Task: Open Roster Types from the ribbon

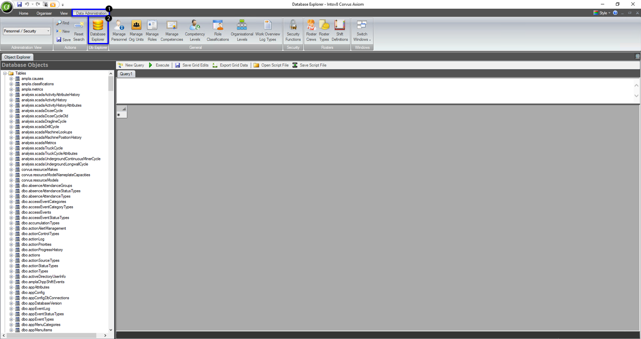Action: [x=324, y=31]
